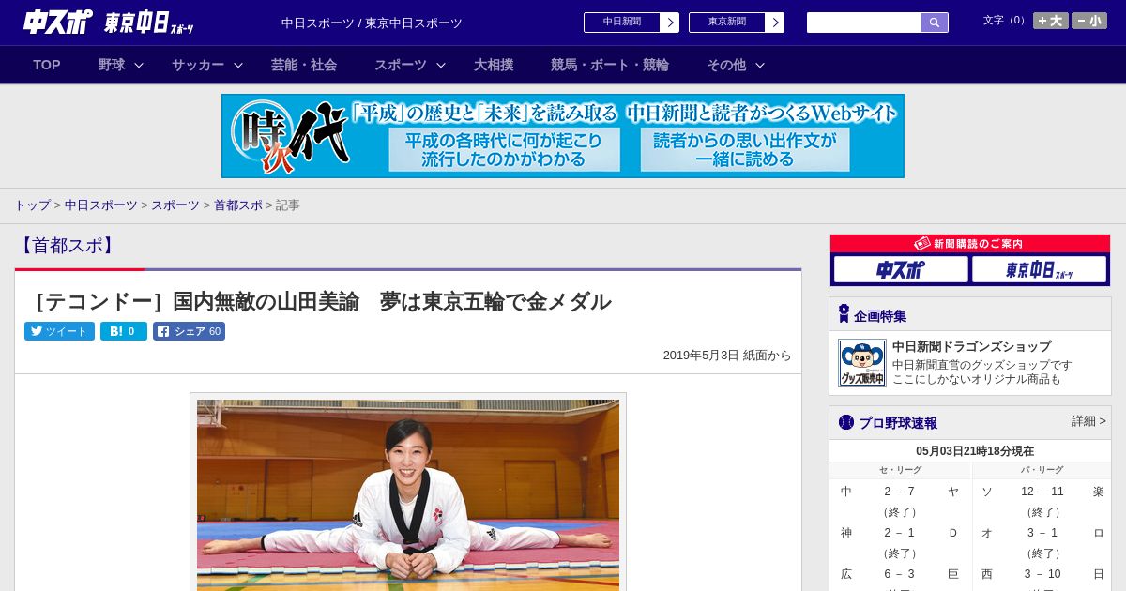Open 中スポ subscription banner
This screenshot has height=591, width=1126.
[x=901, y=270]
